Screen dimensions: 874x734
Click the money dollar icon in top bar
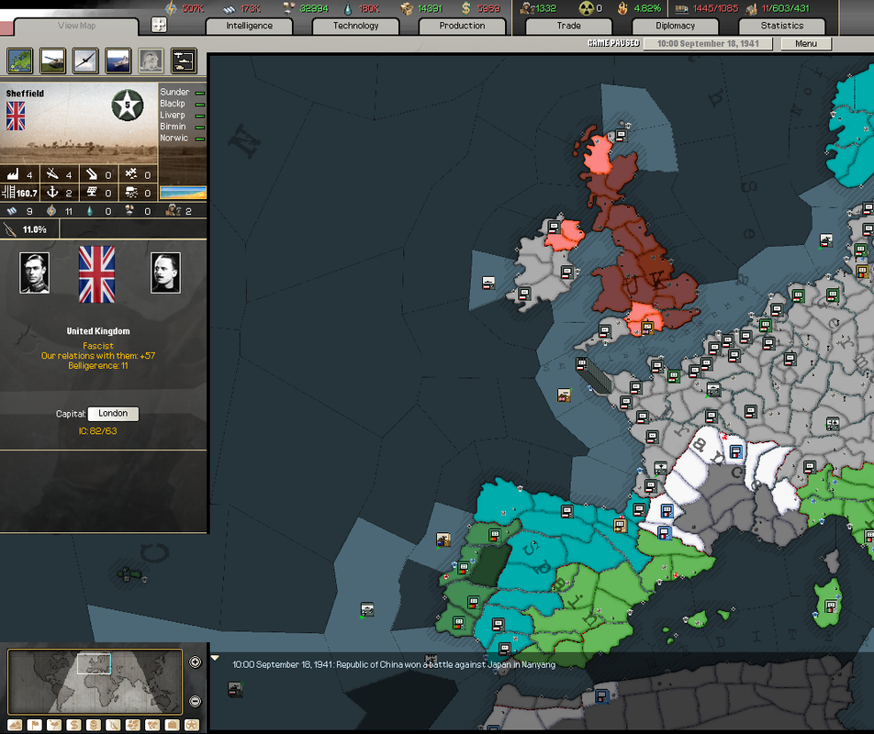[466, 8]
